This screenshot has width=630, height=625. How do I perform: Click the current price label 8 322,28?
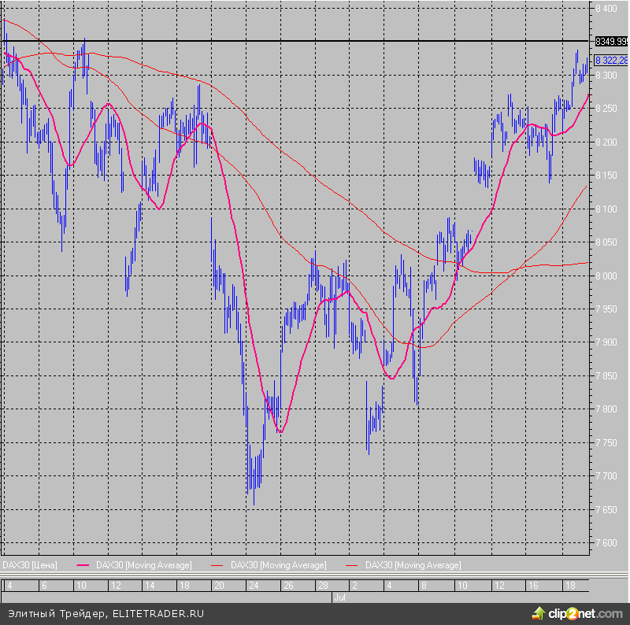(x=611, y=61)
